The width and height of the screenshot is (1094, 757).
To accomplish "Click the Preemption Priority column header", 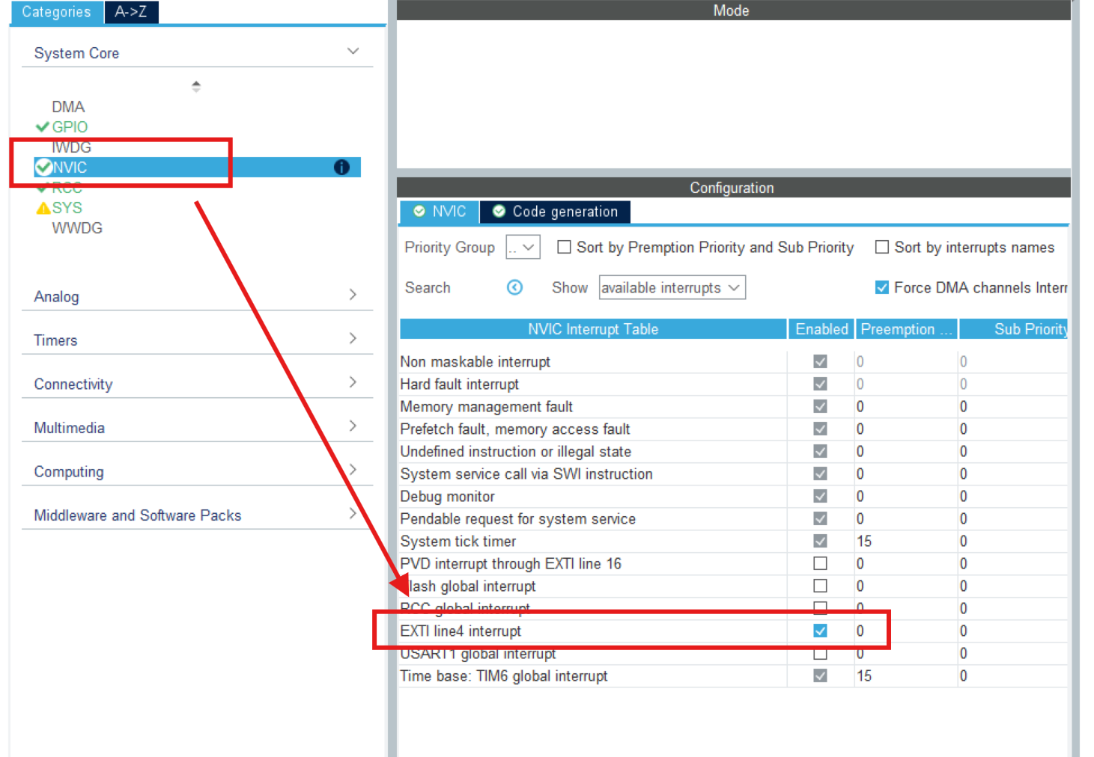I will pos(907,329).
